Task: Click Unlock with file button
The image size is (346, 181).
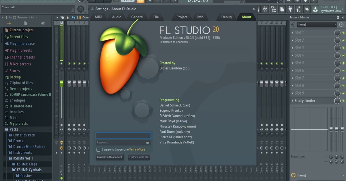Action: [x=139, y=157]
